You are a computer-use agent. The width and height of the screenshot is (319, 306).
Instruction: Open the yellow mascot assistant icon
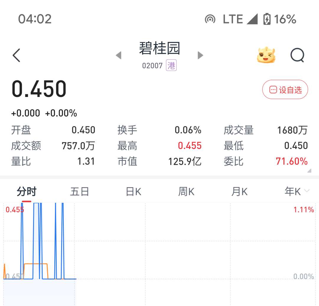(x=266, y=55)
